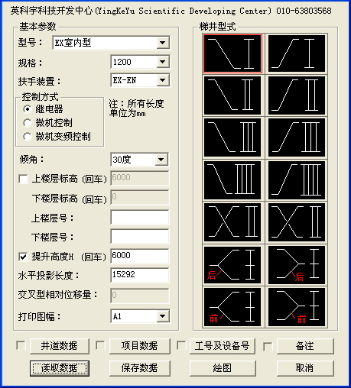This screenshot has width=351, height=388.
Task: Pick the descending four-escalator shaft layout
Action: pos(232,180)
